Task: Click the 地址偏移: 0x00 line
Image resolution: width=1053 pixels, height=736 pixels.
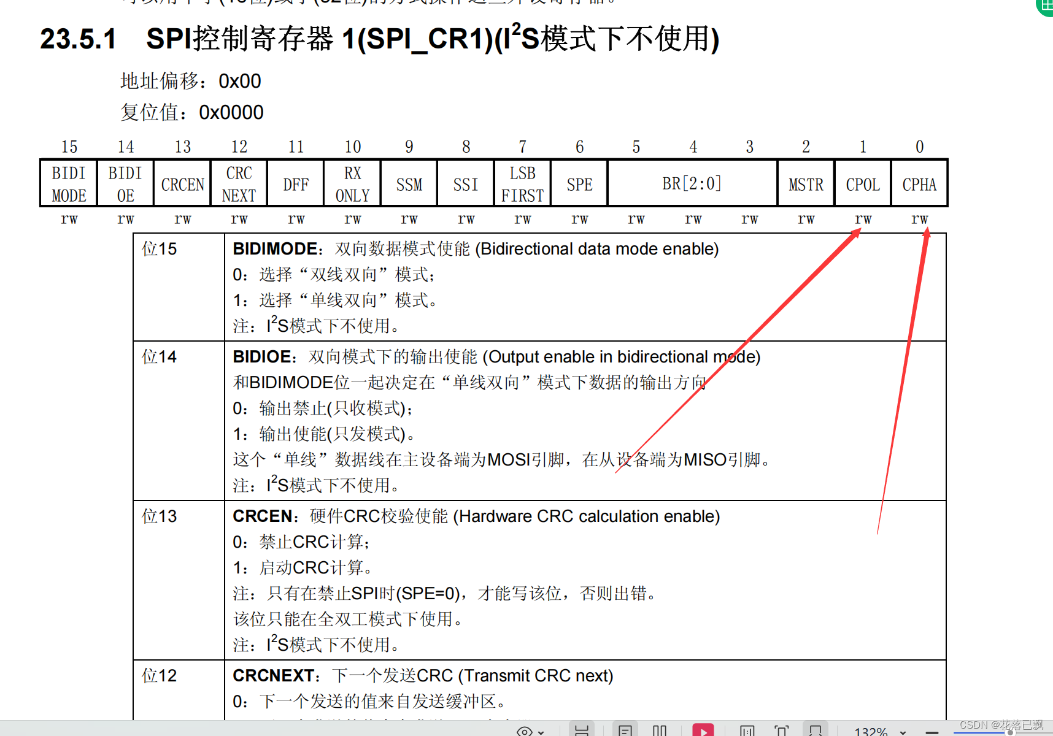Action: [x=191, y=81]
